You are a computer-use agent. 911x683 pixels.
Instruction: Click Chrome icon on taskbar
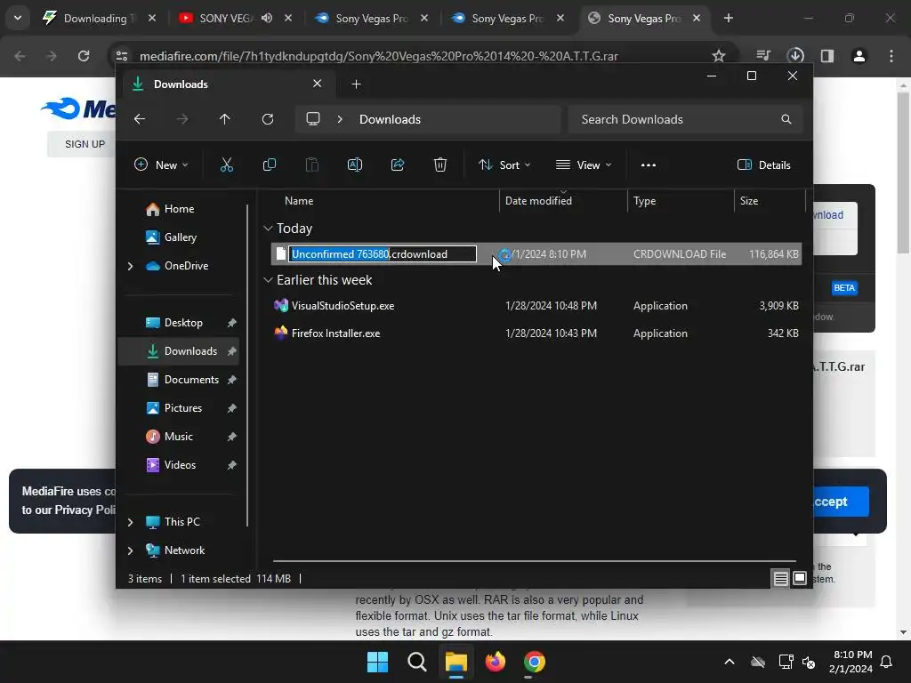point(534,662)
